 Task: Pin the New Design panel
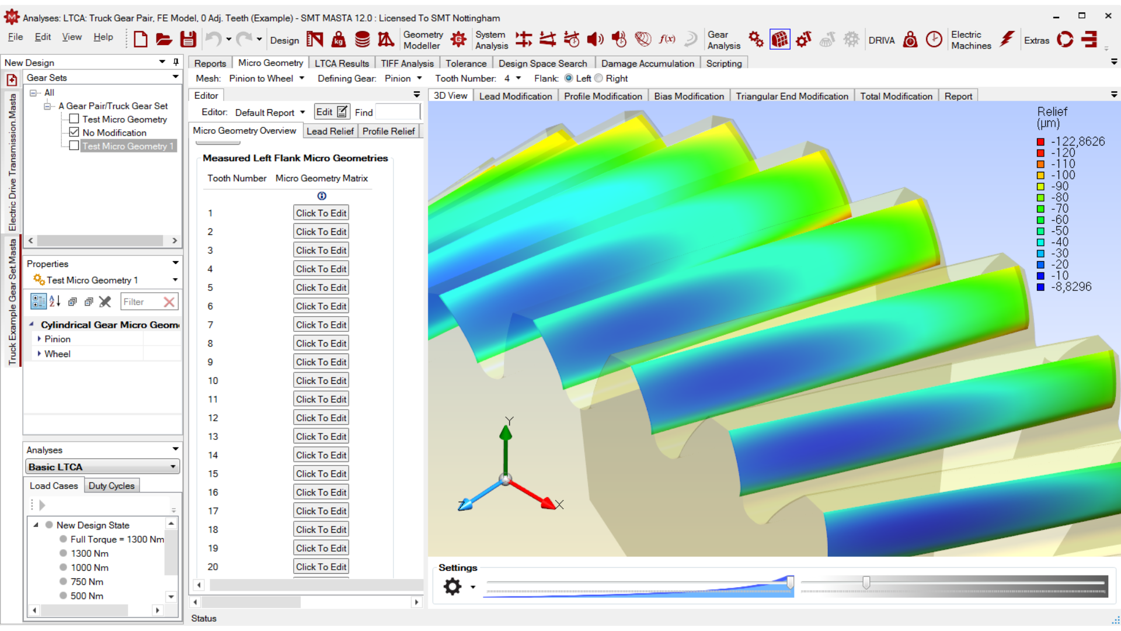[176, 62]
